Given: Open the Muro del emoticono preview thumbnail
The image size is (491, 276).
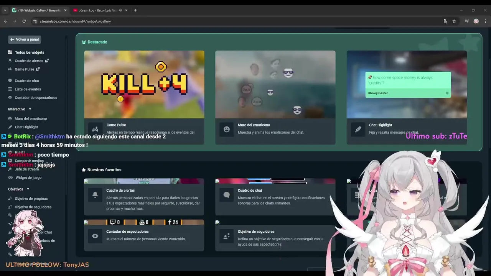Looking at the screenshot, I should tap(275, 84).
